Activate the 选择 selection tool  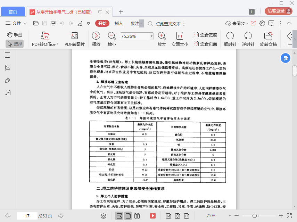15,44
